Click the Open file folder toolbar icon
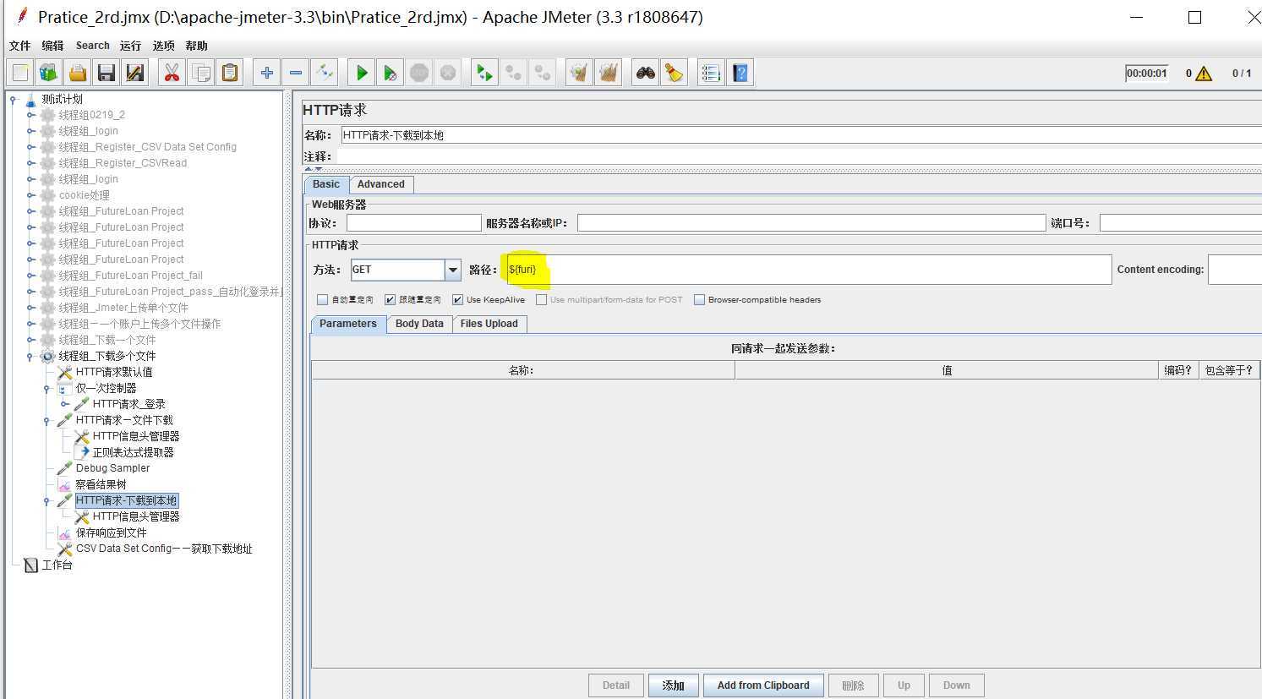This screenshot has height=699, width=1262. [78, 73]
